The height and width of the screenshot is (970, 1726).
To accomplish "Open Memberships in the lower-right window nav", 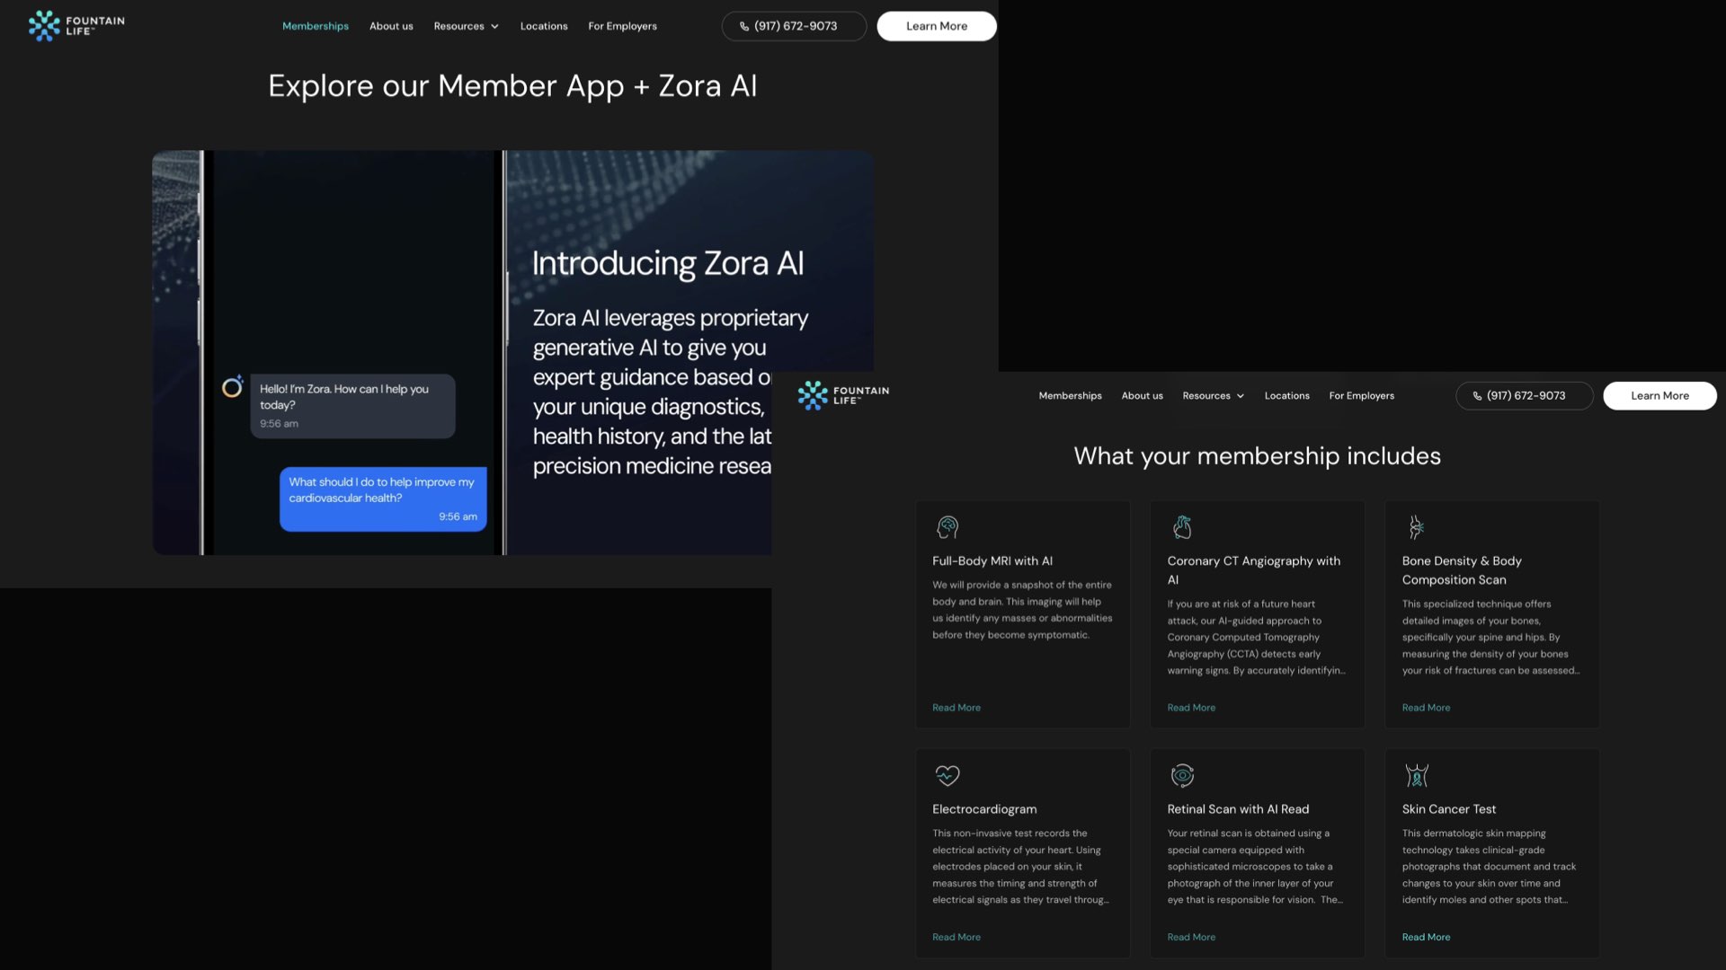I will tap(1070, 396).
